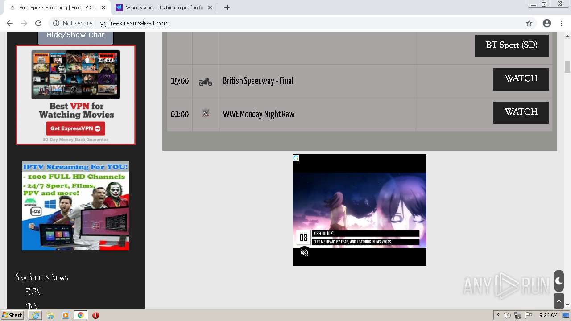Launch Internet Explorer from the taskbar
The height and width of the screenshot is (321, 571).
(x=35, y=315)
